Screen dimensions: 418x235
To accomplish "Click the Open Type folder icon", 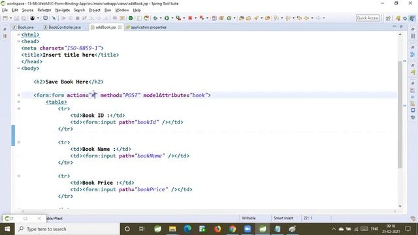I will pyautogui.click(x=242, y=18).
